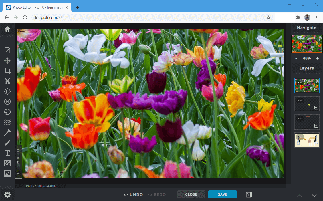This screenshot has width=323, height=201.
Task: Click the Home icon in sidebar
Action: tap(7, 29)
